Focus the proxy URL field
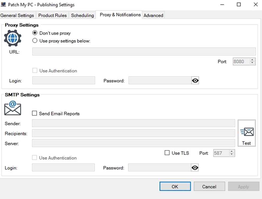 coord(144,51)
